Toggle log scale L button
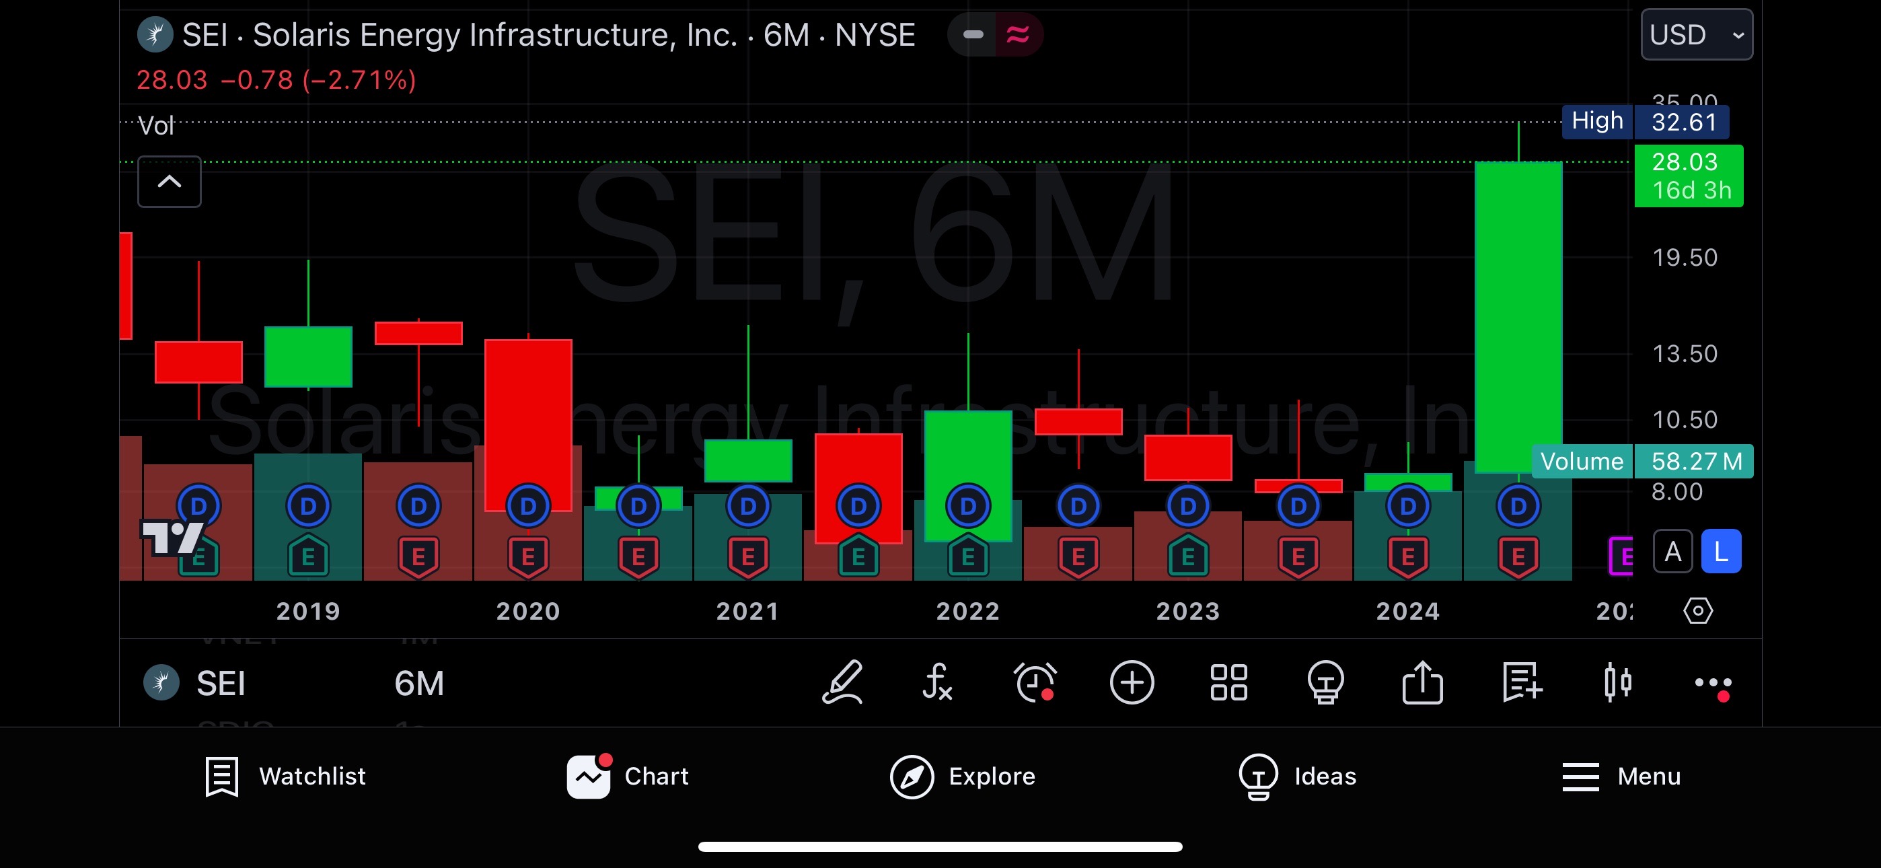 (x=1720, y=552)
